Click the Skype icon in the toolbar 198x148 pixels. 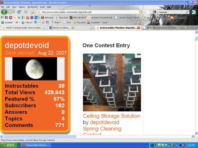[x=194, y=12]
